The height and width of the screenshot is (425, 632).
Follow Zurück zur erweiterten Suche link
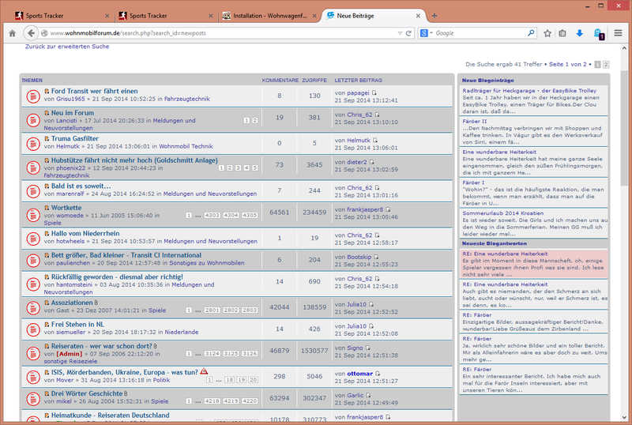(x=67, y=47)
